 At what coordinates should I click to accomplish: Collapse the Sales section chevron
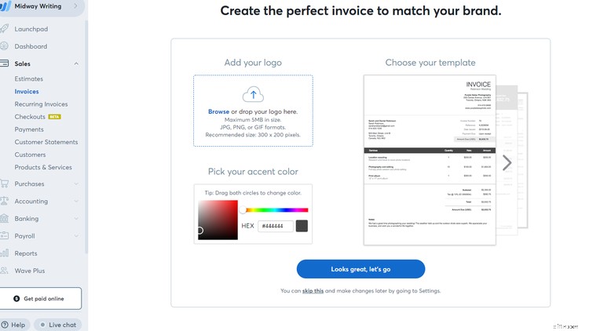click(x=76, y=64)
